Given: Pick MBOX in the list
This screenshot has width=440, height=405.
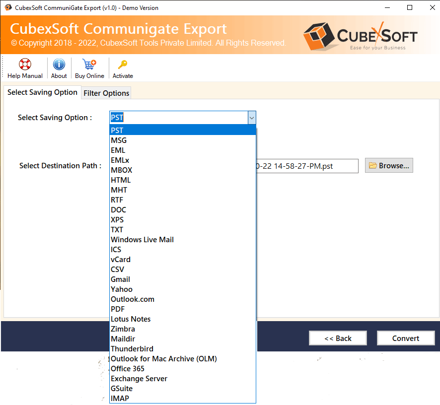Looking at the screenshot, I should point(183,170).
